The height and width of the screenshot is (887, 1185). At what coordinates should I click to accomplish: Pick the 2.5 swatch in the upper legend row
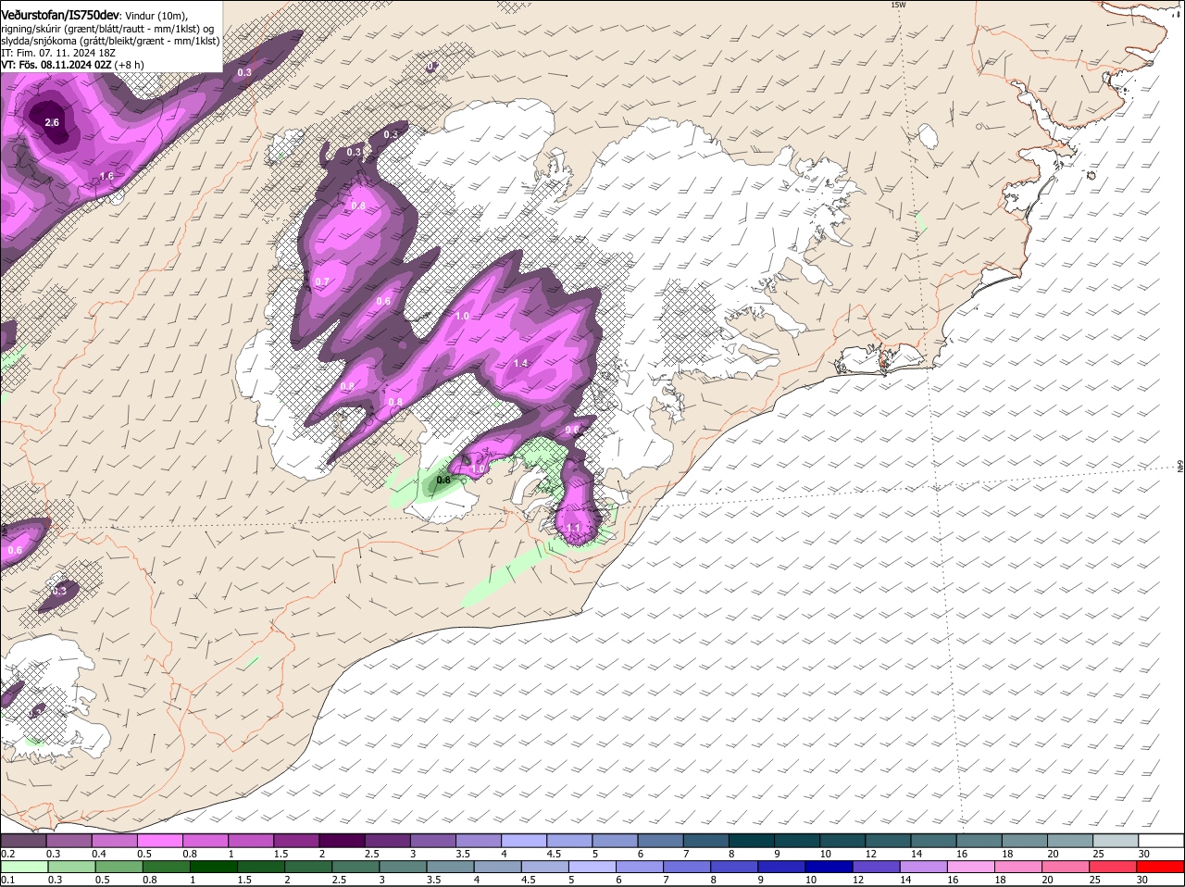(x=387, y=840)
